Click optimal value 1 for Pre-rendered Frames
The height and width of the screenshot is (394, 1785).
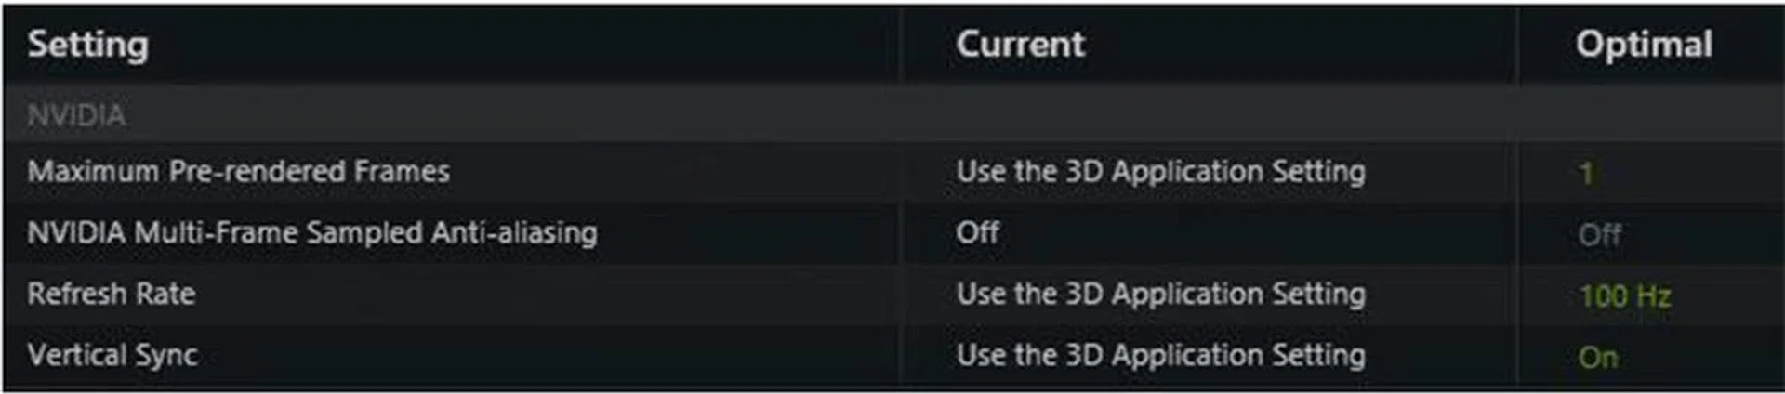1586,173
